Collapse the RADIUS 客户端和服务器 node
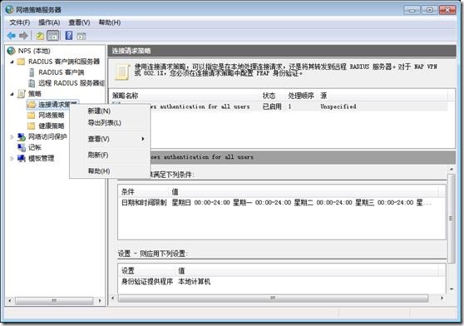 12,62
